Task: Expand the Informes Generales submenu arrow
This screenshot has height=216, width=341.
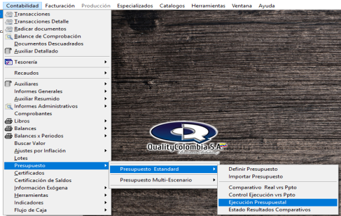Action: [105, 91]
